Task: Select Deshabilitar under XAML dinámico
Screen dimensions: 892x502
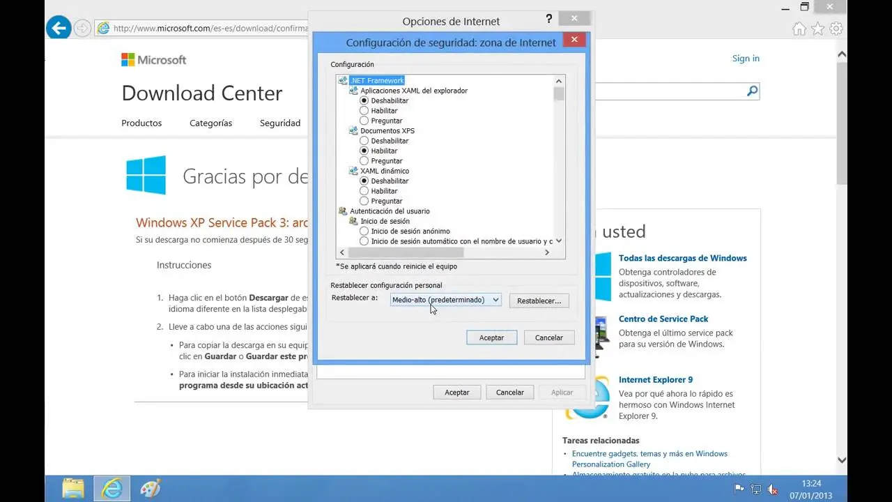Action: (364, 181)
